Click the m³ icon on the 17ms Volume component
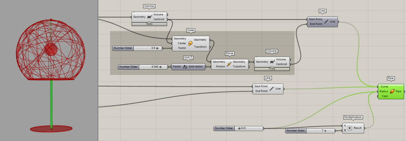Viewport: 406px width, 141px height. pyautogui.click(x=273, y=62)
